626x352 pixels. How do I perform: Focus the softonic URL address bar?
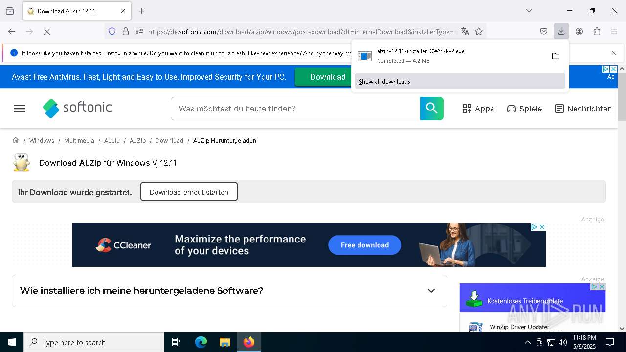pyautogui.click(x=302, y=32)
